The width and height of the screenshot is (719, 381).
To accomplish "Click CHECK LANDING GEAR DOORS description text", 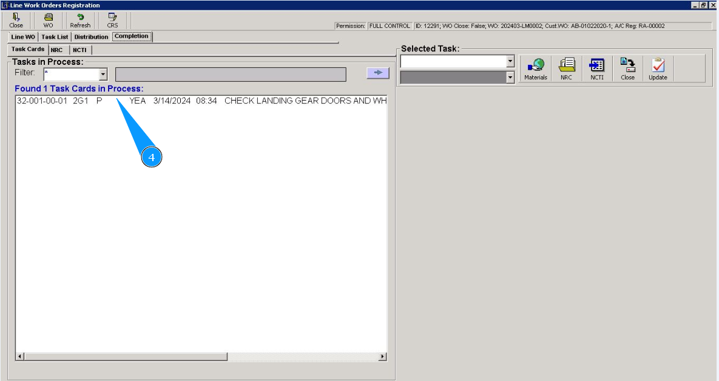I will click(305, 101).
